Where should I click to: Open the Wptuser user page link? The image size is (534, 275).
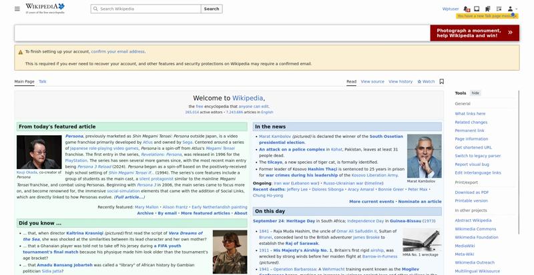451,9
